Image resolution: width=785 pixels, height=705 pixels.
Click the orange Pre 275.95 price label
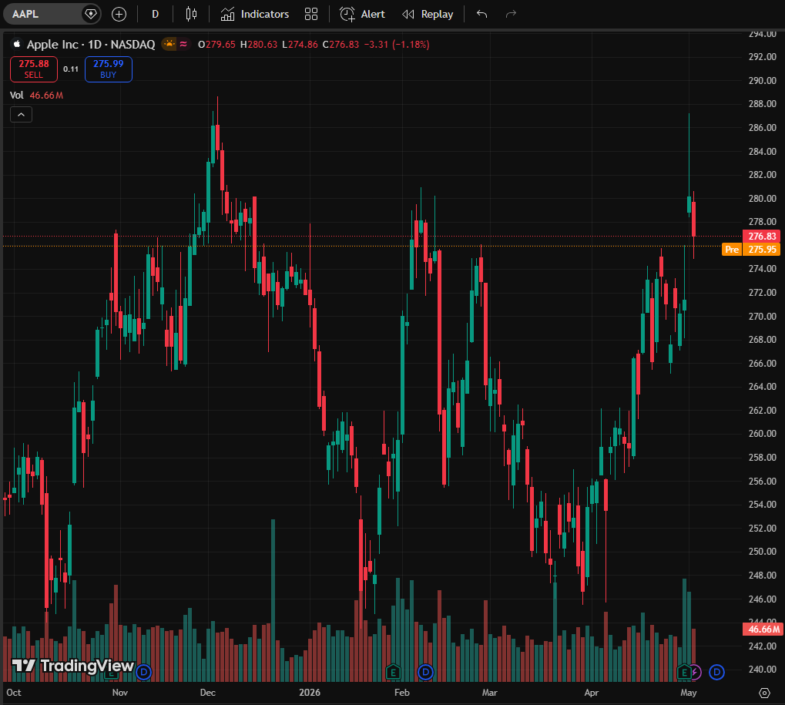pos(751,250)
